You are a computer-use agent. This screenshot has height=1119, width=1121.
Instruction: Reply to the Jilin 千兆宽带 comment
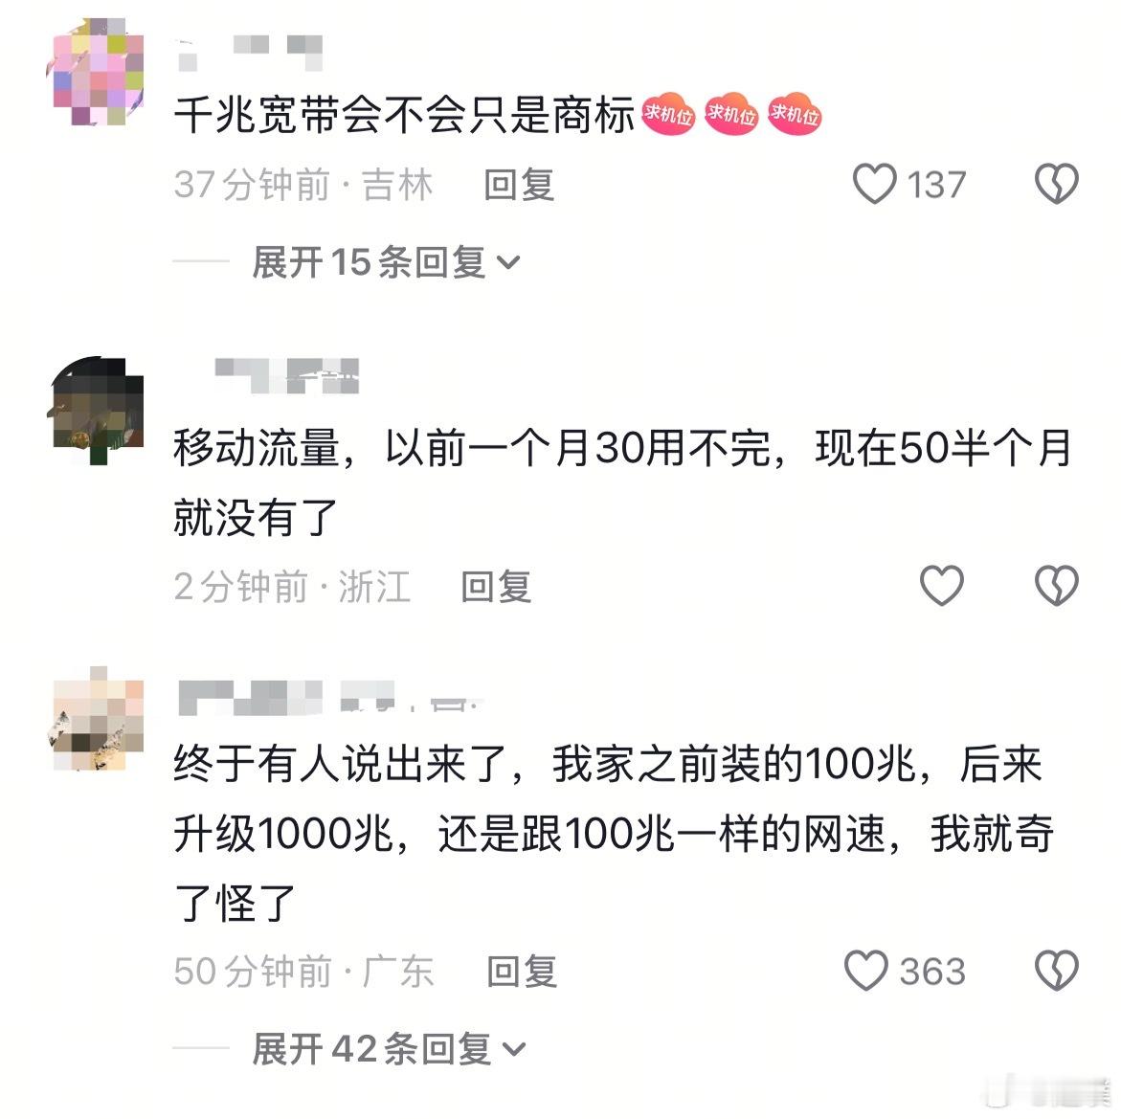coord(519,185)
